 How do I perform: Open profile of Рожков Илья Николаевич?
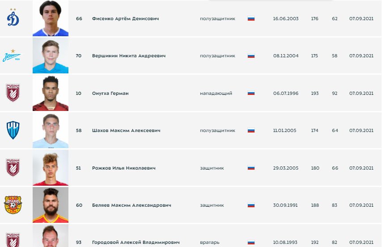coord(124,168)
